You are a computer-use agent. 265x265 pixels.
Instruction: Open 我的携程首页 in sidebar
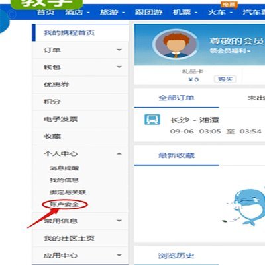pyautogui.click(x=80, y=33)
